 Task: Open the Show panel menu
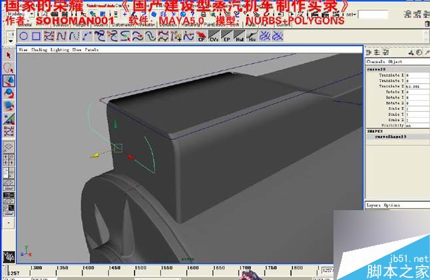tap(77, 50)
